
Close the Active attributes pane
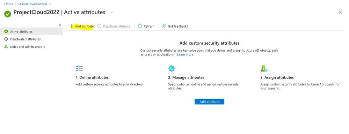(x=340, y=12)
